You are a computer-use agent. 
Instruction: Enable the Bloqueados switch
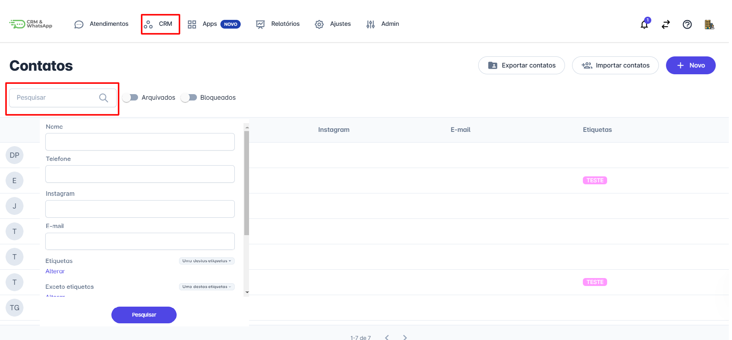tap(189, 98)
